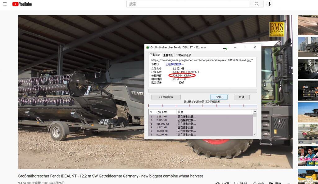Click the downloaded amount 6.842 MB (0.60 %)
The width and height of the screenshot is (318, 184).
click(x=186, y=72)
